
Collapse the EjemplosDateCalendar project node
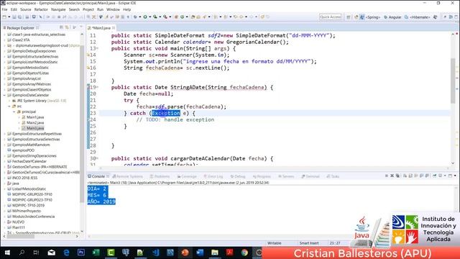(4, 95)
